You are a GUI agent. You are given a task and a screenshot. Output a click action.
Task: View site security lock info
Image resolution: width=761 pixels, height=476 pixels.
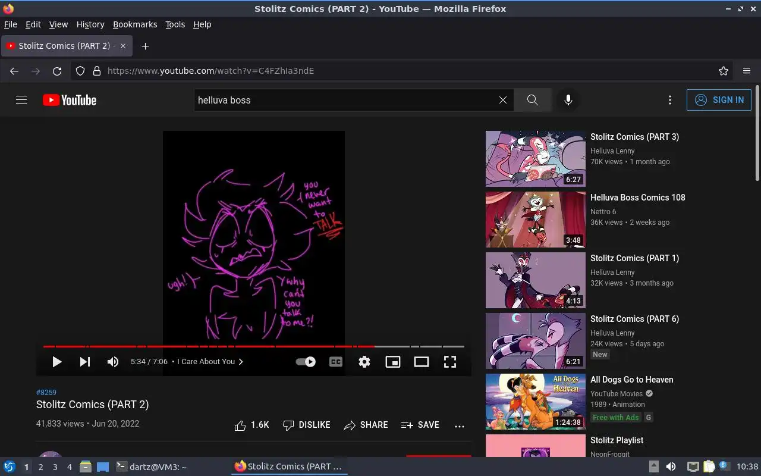[97, 71]
